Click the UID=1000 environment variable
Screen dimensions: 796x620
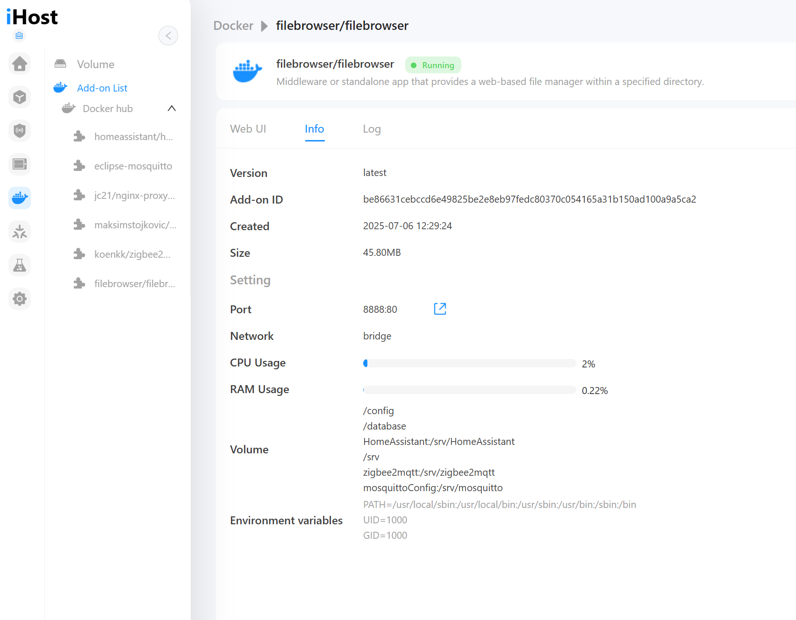click(x=385, y=520)
